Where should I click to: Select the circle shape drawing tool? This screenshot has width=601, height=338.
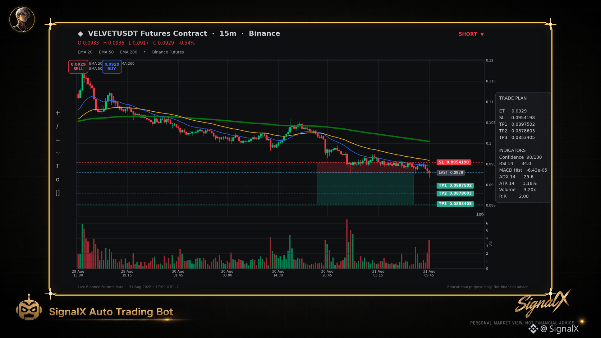click(58, 180)
